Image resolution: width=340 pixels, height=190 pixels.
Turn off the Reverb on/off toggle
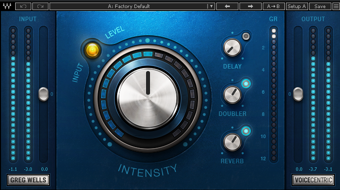pyautogui.click(x=246, y=131)
